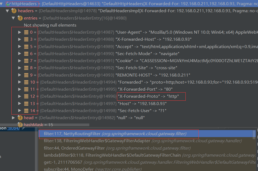The height and width of the screenshot is (171, 258).
Task: Click the field icon next to hashMask
Action: pyautogui.click(x=21, y=125)
